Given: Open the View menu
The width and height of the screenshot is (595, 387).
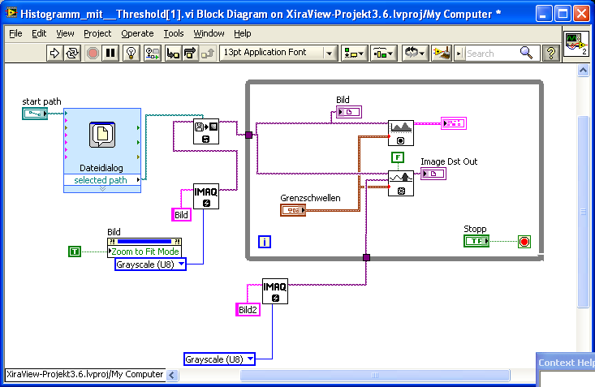Looking at the screenshot, I should click(x=65, y=34).
